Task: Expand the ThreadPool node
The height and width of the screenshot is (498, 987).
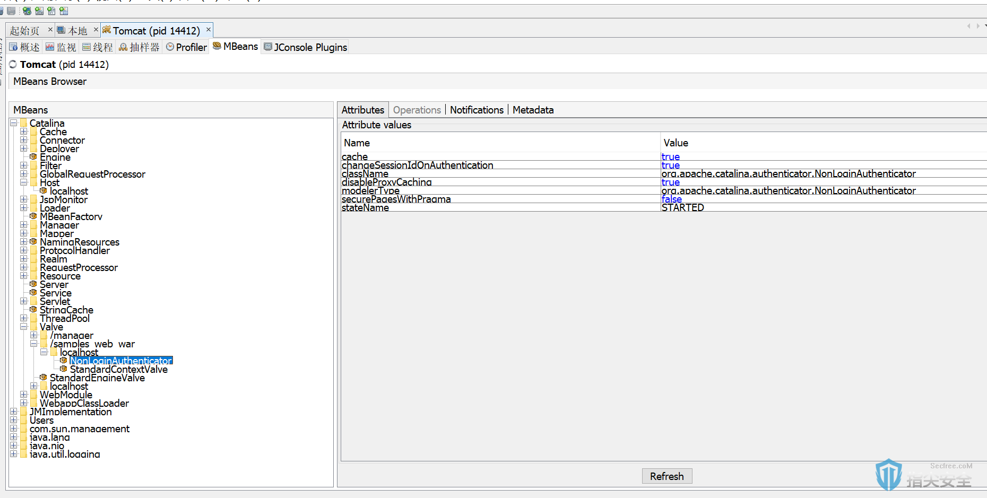Action: click(24, 318)
